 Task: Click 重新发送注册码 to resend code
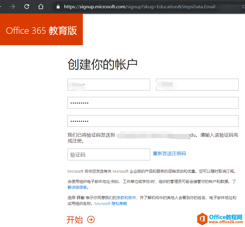click(x=169, y=153)
